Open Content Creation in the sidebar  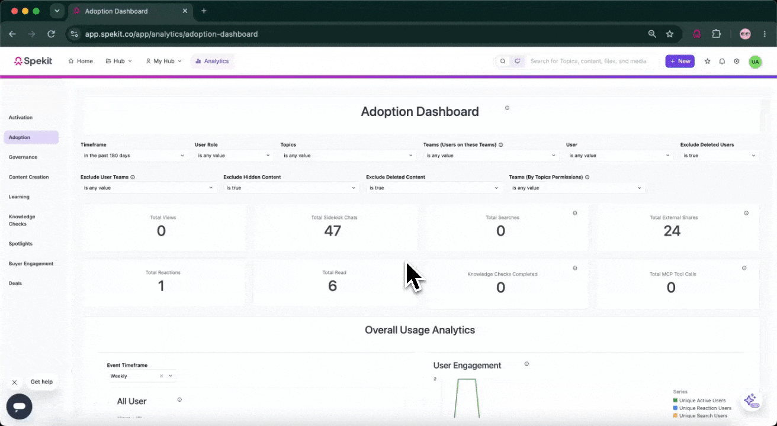coord(28,177)
